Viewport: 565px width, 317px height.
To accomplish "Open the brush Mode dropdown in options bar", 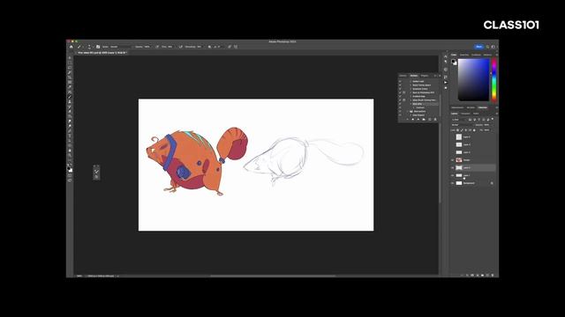I will (121, 47).
